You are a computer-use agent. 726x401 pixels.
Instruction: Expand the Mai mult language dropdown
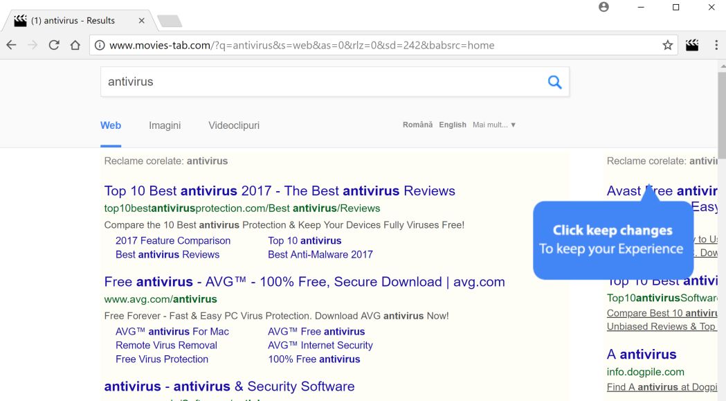click(494, 125)
